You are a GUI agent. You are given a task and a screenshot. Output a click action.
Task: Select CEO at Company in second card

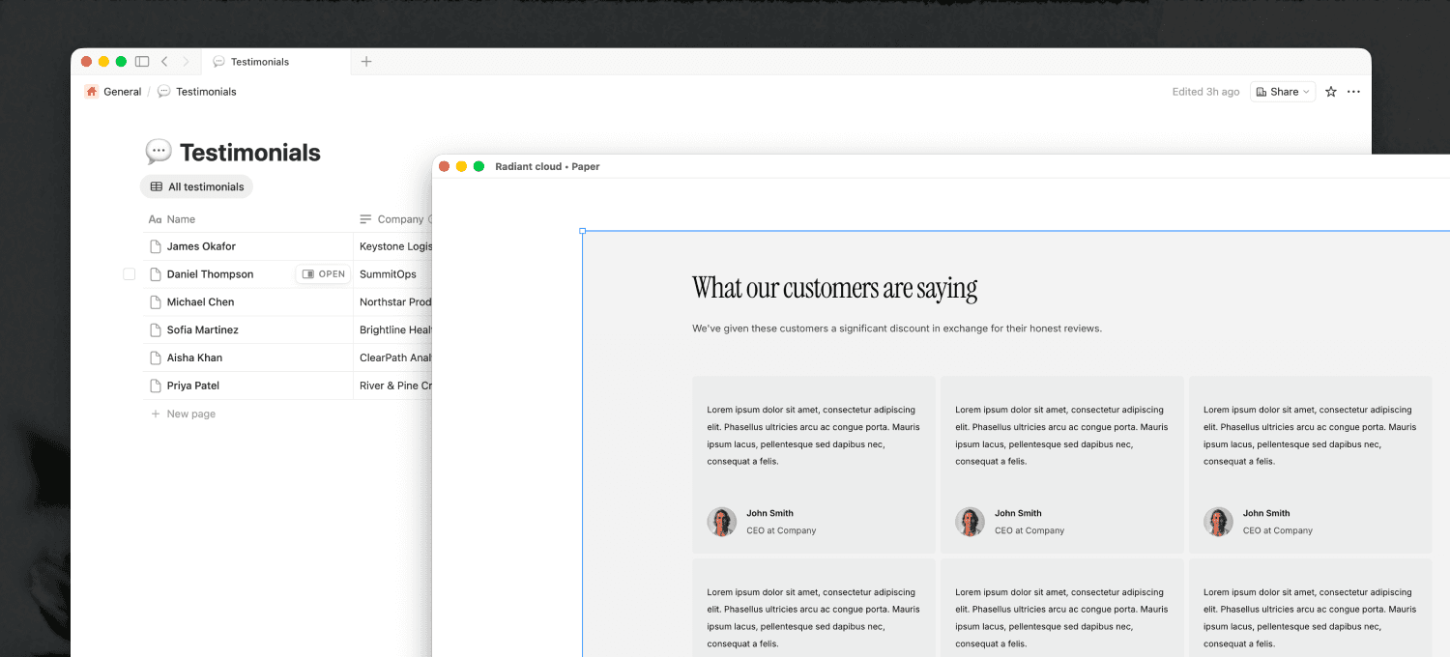coord(1029,530)
